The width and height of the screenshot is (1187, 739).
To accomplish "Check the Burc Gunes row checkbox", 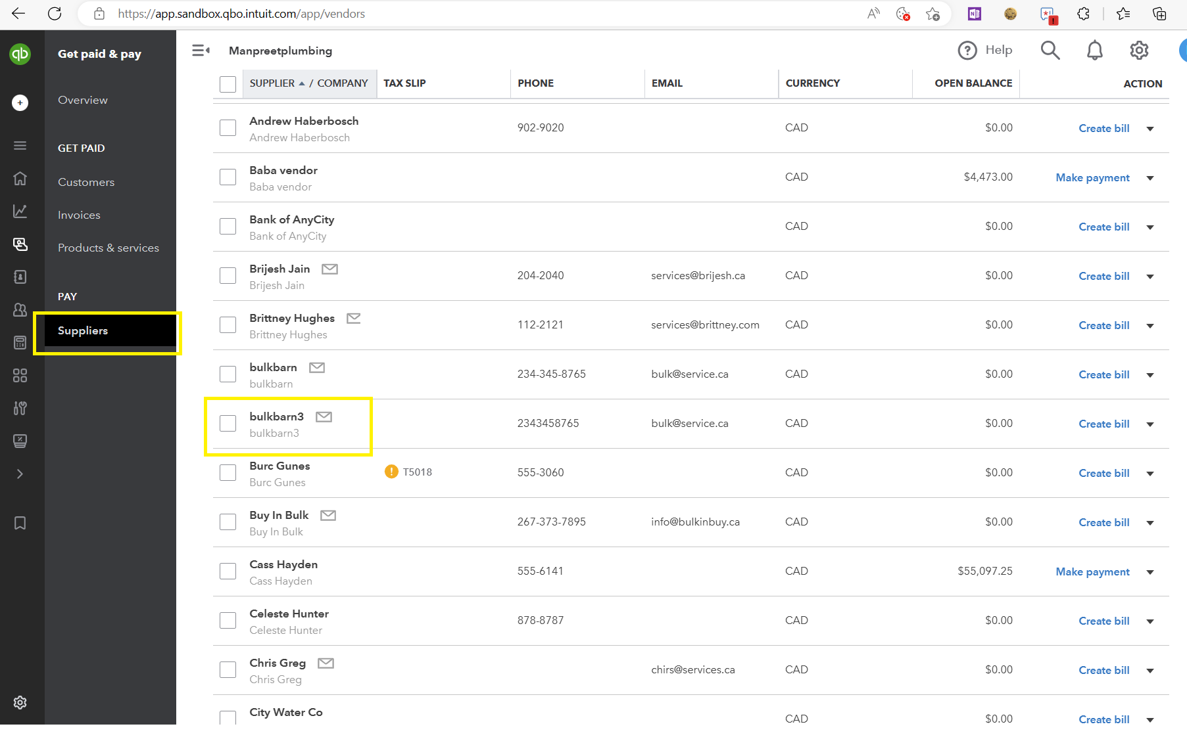I will pos(228,472).
